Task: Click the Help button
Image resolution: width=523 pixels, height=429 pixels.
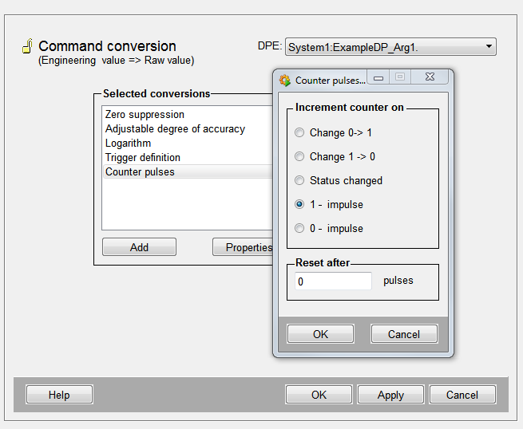Action: point(59,395)
